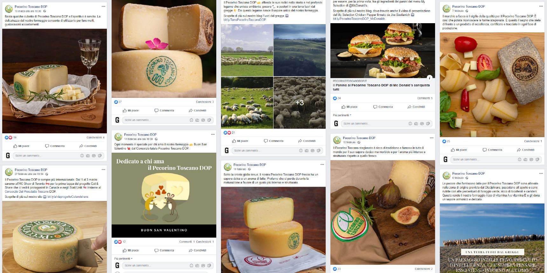Viewport: 547px width, 273px height.
Task: Open three-dots menu on the 11 febbraio post
Action: [x=322, y=164]
